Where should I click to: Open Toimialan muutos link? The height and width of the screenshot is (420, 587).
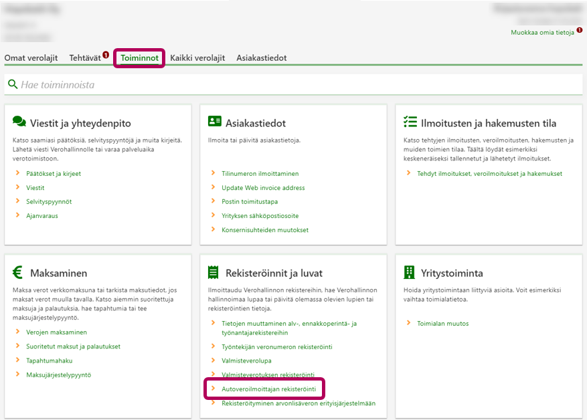coord(443,324)
